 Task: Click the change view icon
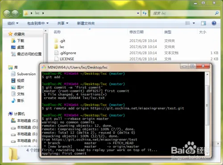pyautogui.click(x=187, y=23)
